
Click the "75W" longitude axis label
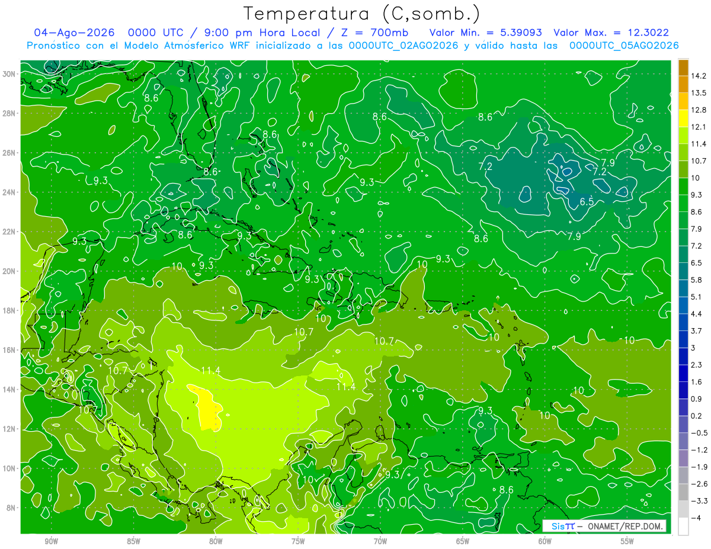[298, 541]
